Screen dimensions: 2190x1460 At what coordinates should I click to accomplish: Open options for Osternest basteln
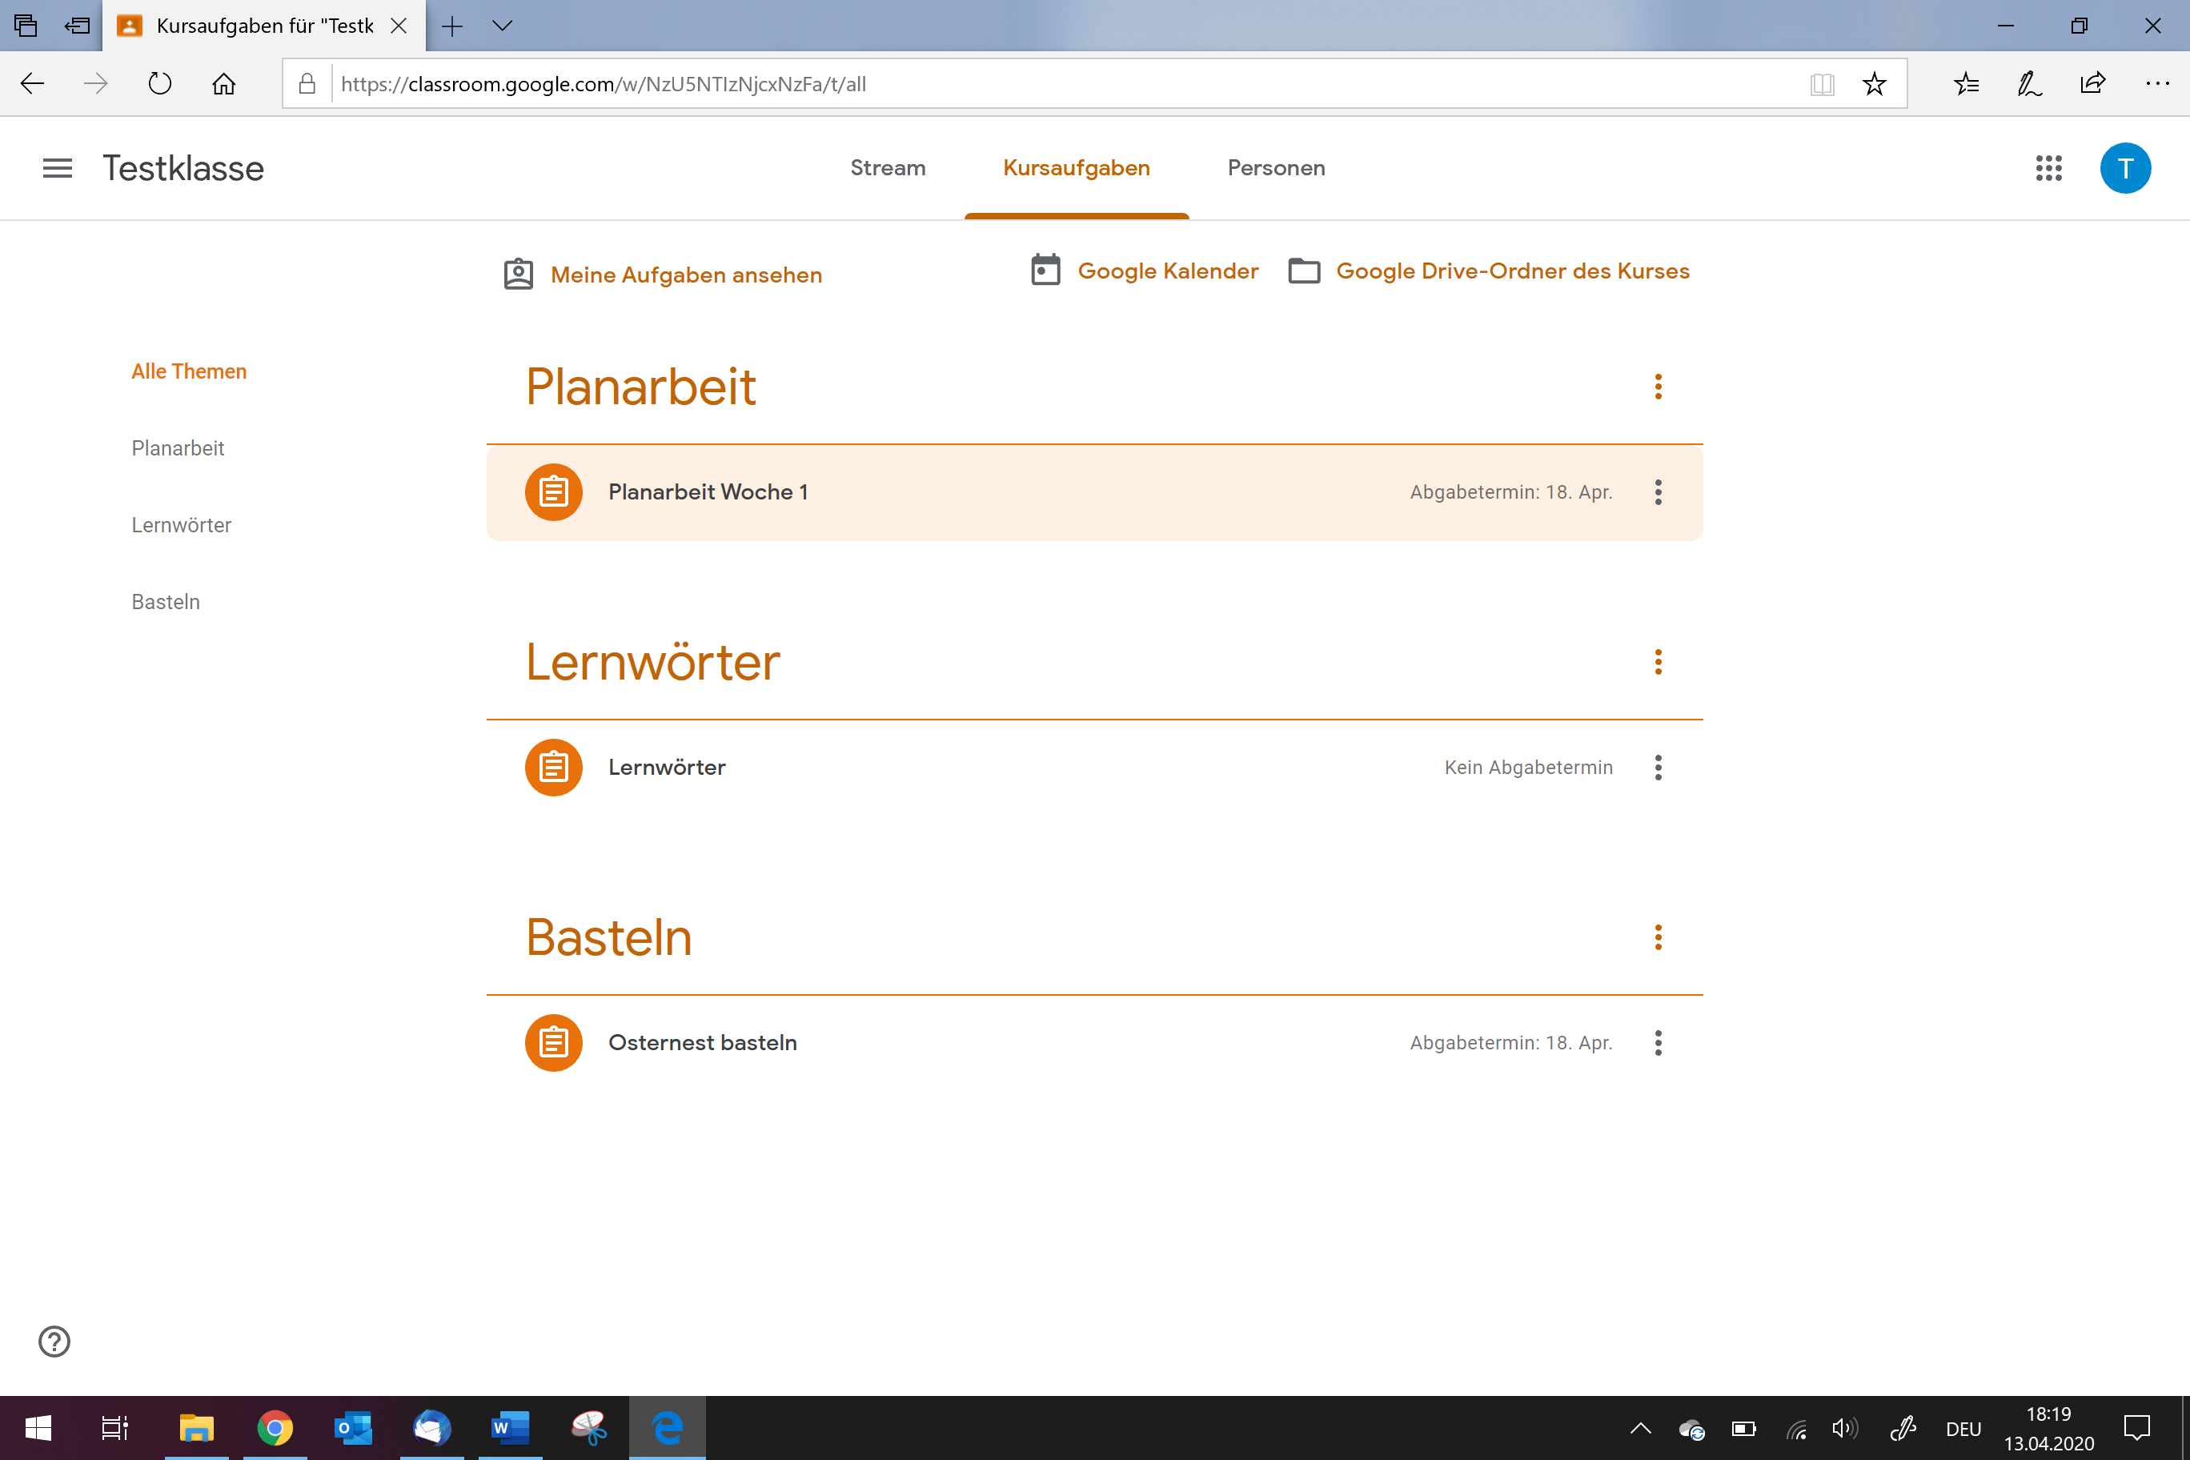coord(1659,1043)
